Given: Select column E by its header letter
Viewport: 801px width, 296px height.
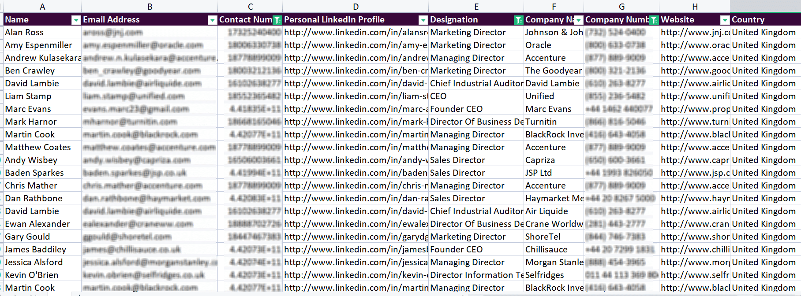Looking at the screenshot, I should pos(476,7).
